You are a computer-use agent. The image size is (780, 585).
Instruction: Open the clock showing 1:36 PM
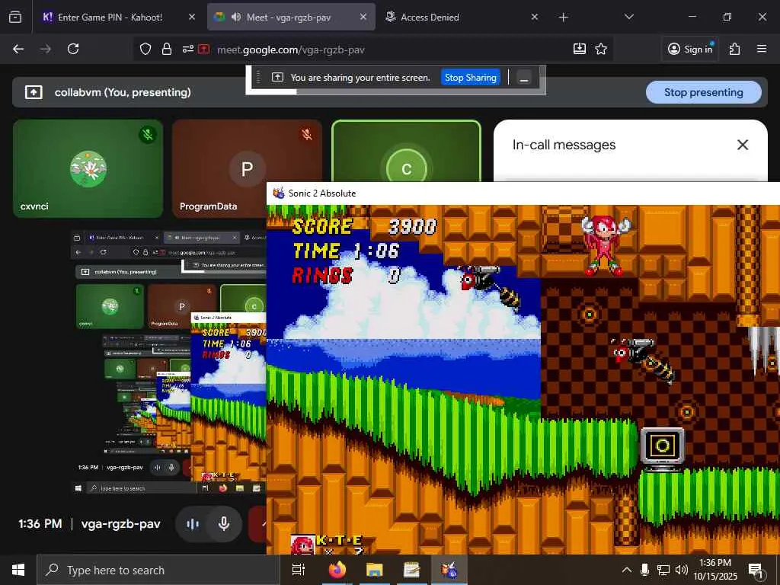point(715,570)
